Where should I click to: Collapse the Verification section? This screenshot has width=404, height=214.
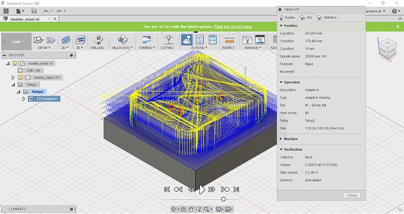coord(281,149)
